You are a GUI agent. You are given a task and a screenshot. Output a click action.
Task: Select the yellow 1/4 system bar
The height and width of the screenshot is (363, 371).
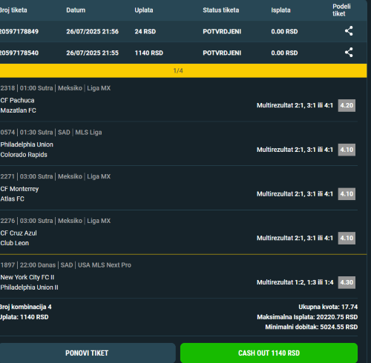[x=183, y=70]
